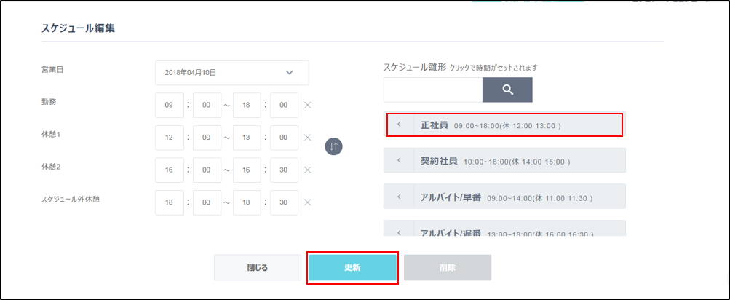Clear the 休憩1 time row with X

(307, 138)
